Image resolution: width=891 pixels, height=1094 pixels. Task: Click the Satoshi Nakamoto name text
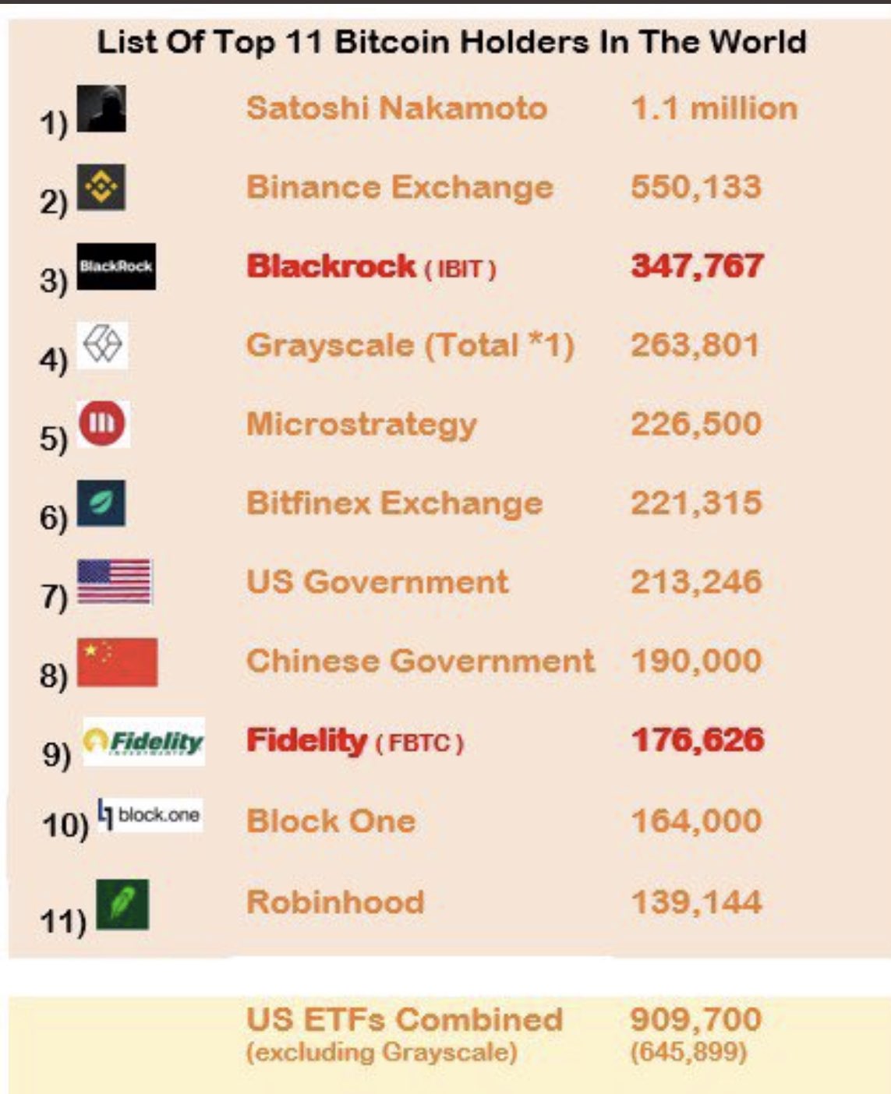tap(397, 108)
